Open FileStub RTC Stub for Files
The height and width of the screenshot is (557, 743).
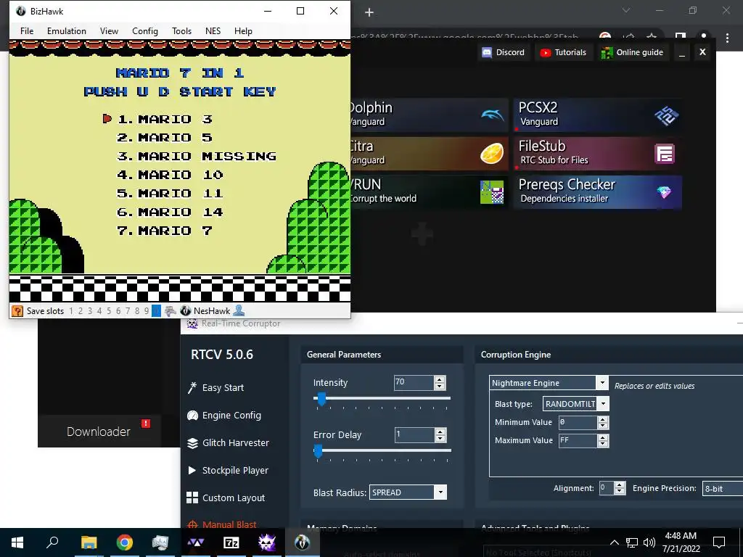[598, 154]
